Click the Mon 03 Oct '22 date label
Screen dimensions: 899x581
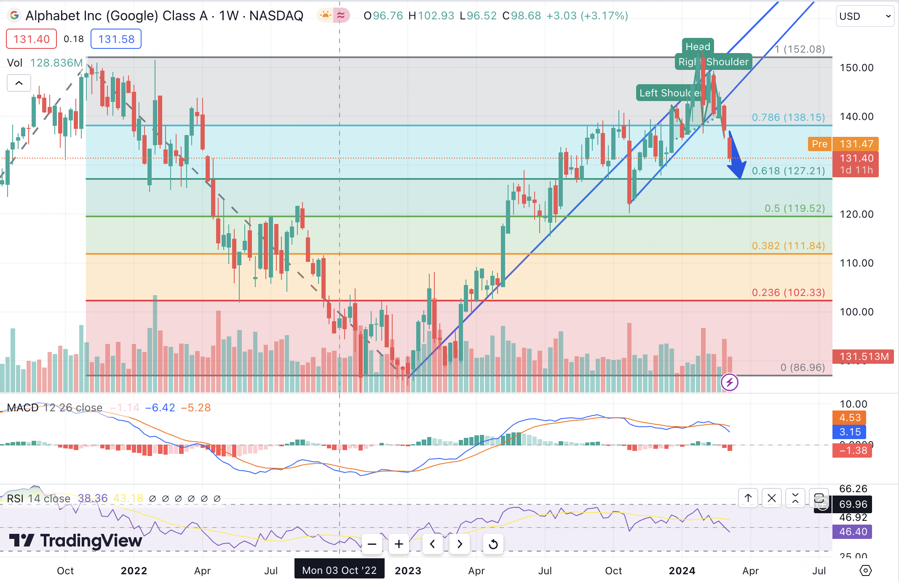point(339,570)
